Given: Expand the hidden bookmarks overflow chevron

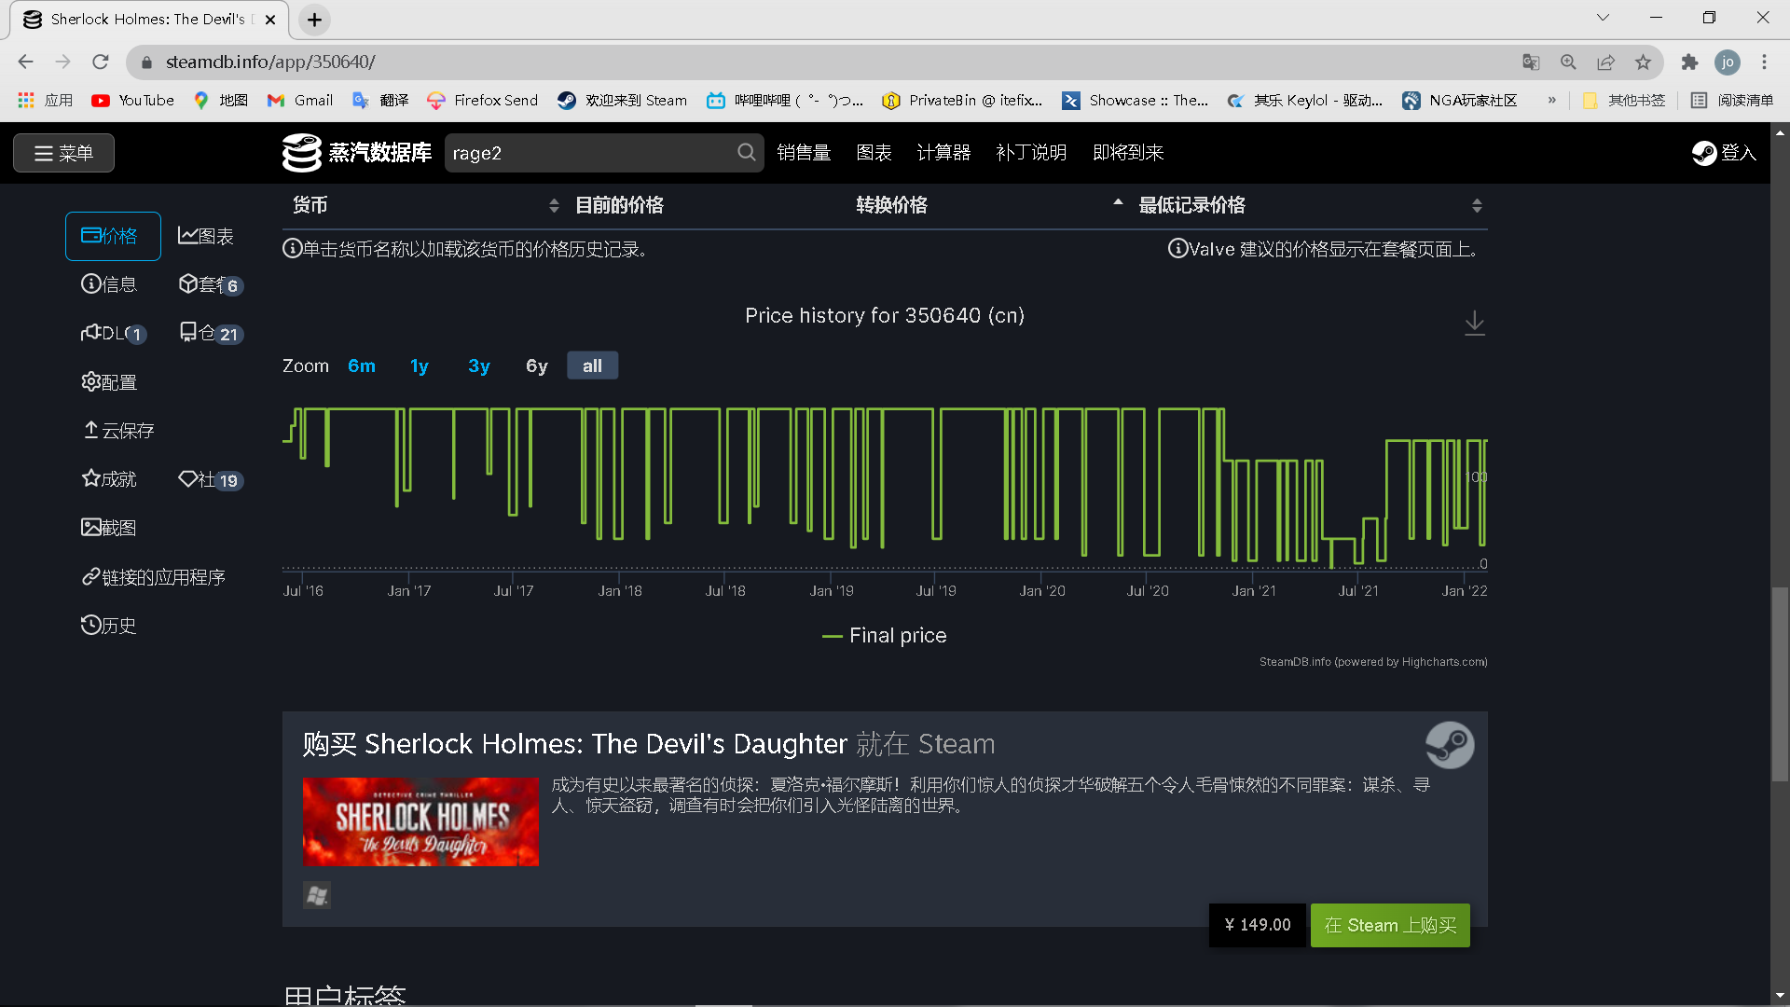Looking at the screenshot, I should tap(1551, 100).
